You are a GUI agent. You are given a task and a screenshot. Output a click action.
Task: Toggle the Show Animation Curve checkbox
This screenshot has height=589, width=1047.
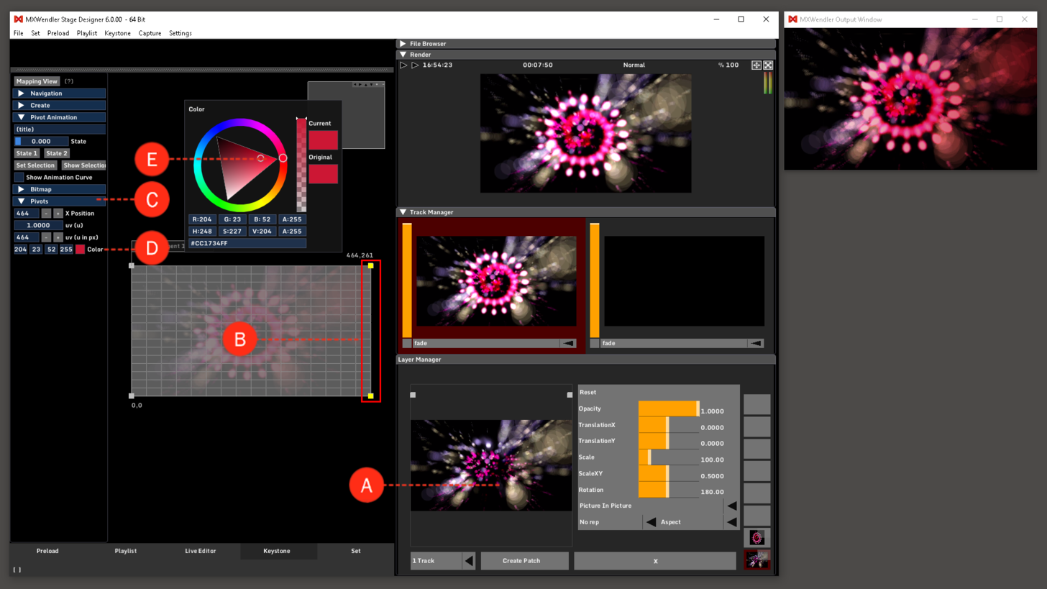tap(19, 177)
